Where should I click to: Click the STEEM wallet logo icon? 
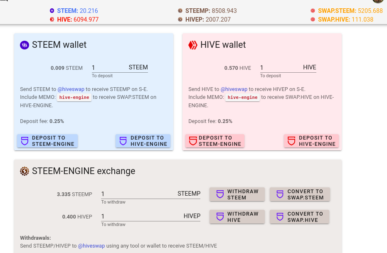pos(25,45)
